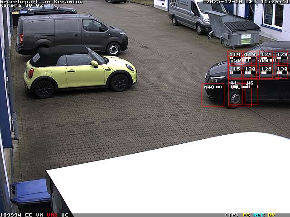The image size is (290, 217).
Task: Click detection box labeled 115
Action: click(235, 72)
